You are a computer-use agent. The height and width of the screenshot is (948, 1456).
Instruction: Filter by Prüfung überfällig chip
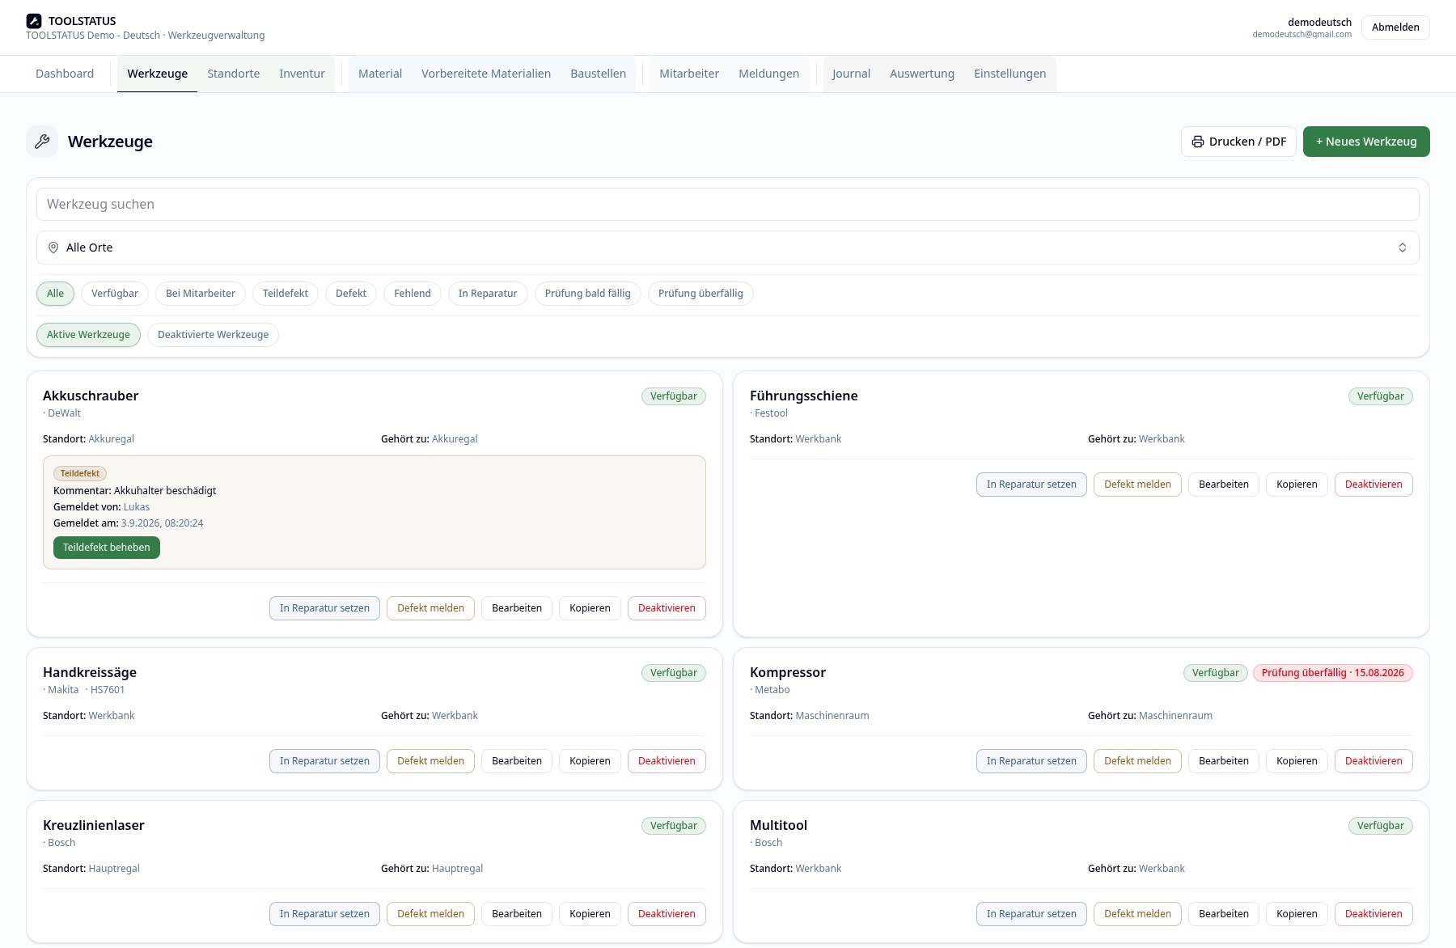tap(700, 294)
